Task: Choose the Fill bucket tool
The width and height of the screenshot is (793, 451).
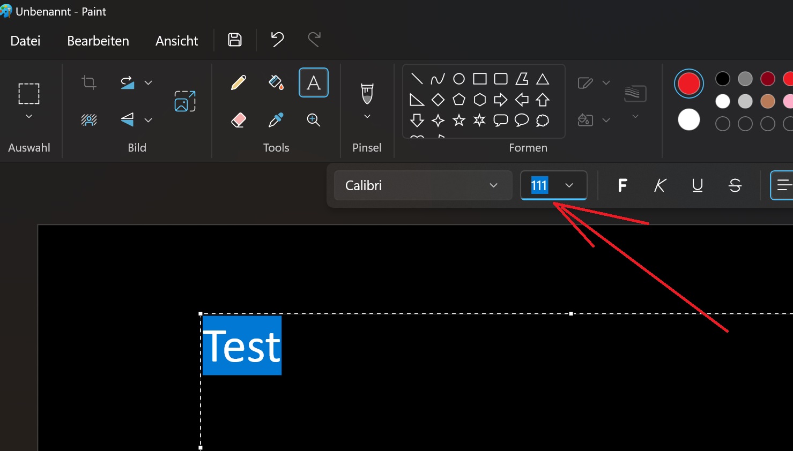Action: tap(276, 82)
